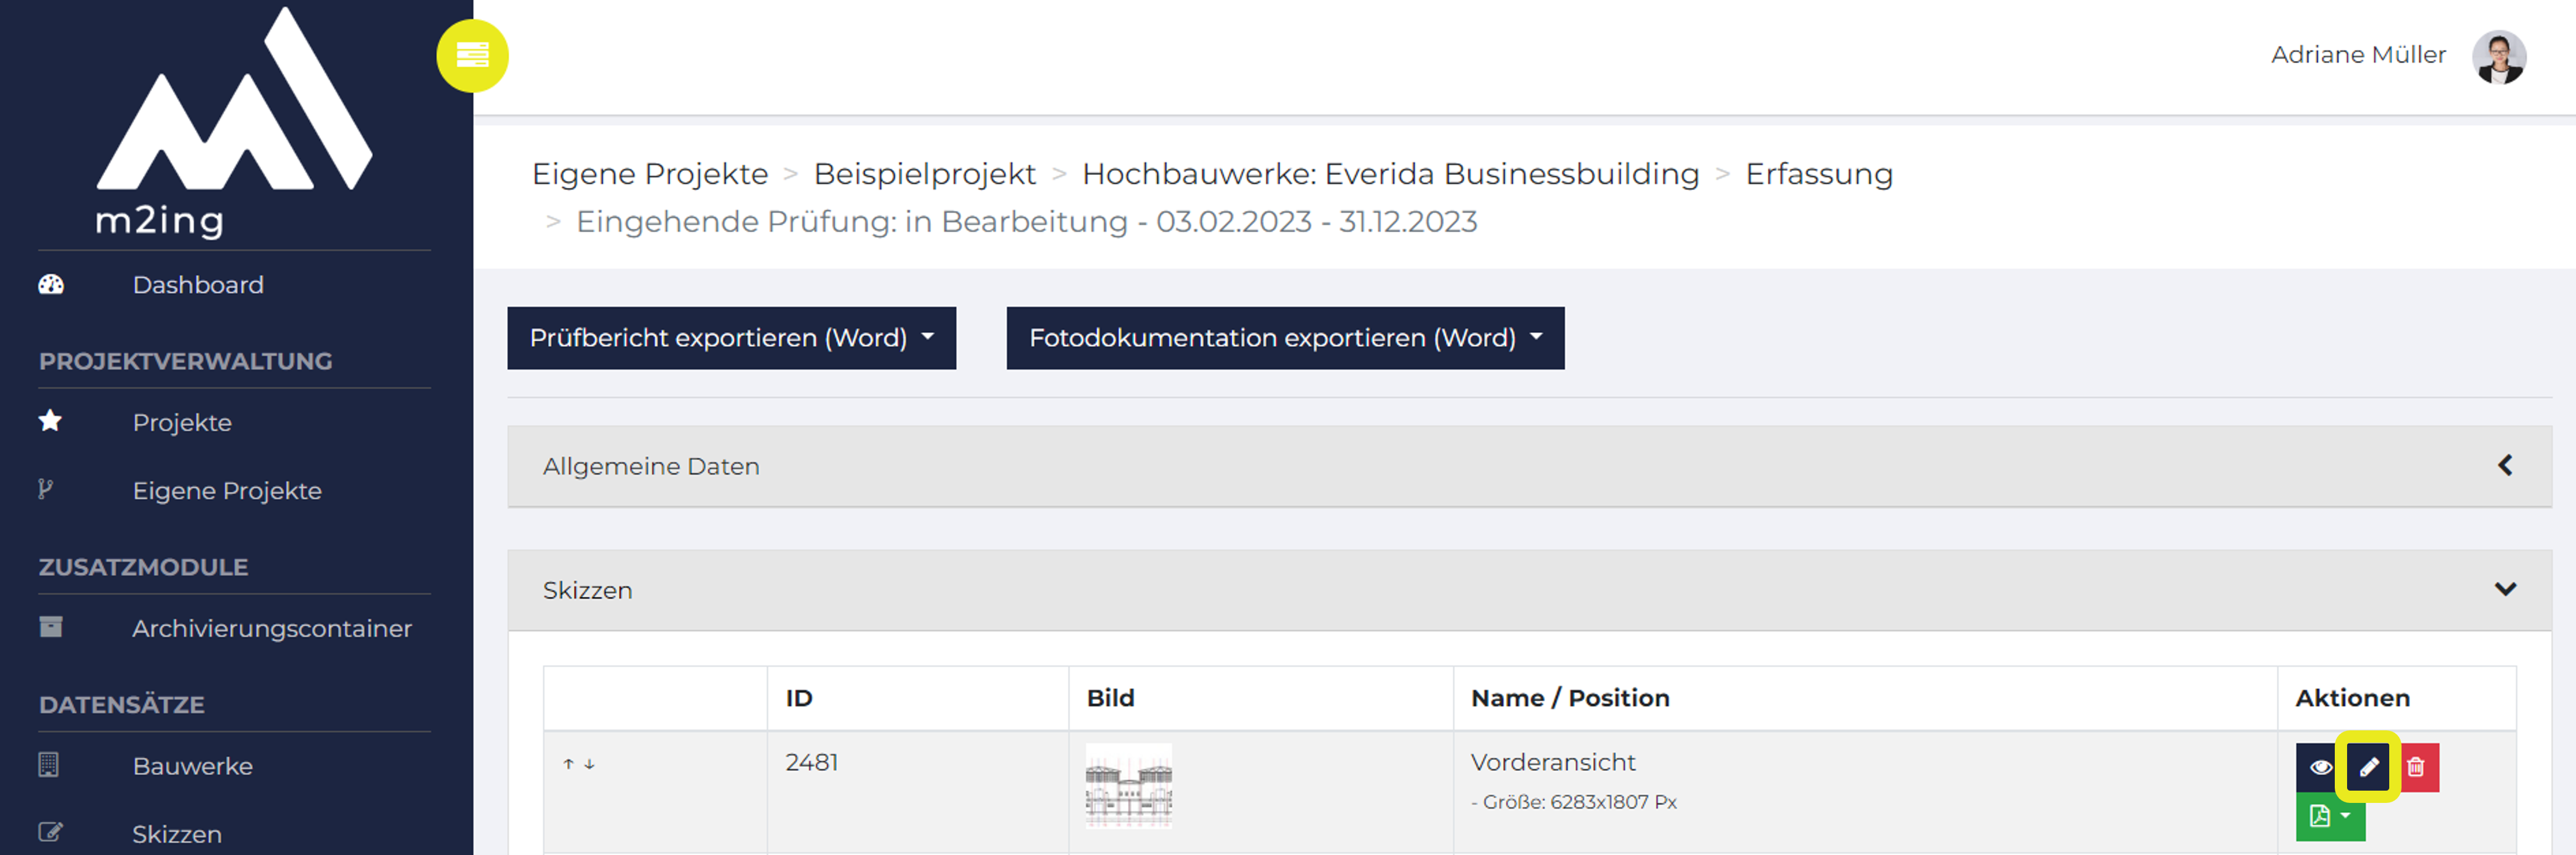Click the Skizzen panel header title

(x=587, y=591)
